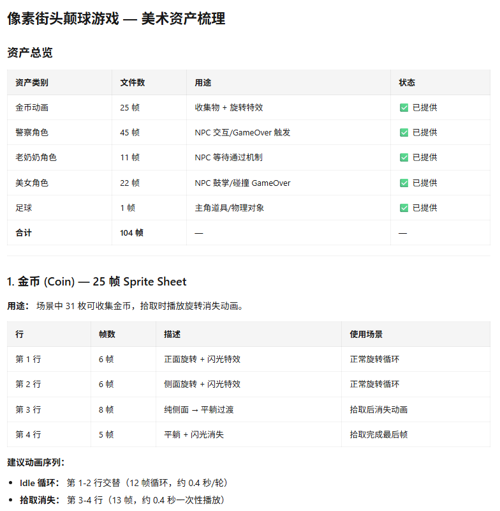Select the 老奶奶角色 cell
The height and width of the screenshot is (511, 500).
[59, 158]
